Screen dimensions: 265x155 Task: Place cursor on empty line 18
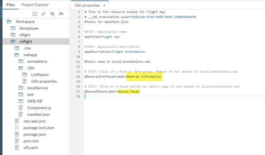(x=174, y=96)
